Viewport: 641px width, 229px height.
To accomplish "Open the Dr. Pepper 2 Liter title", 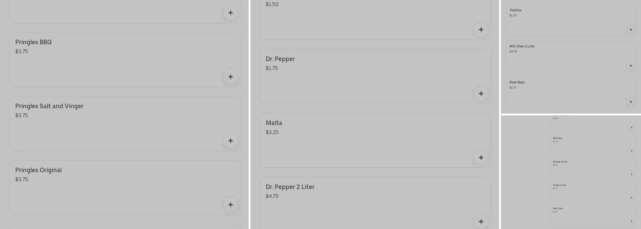I will tap(290, 187).
